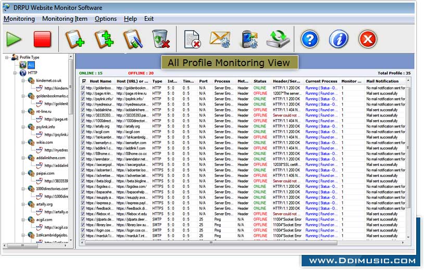Open the Options menu
The width and height of the screenshot is (424, 270).
click(106, 19)
